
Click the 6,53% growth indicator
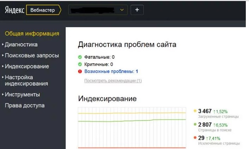(x=220, y=125)
